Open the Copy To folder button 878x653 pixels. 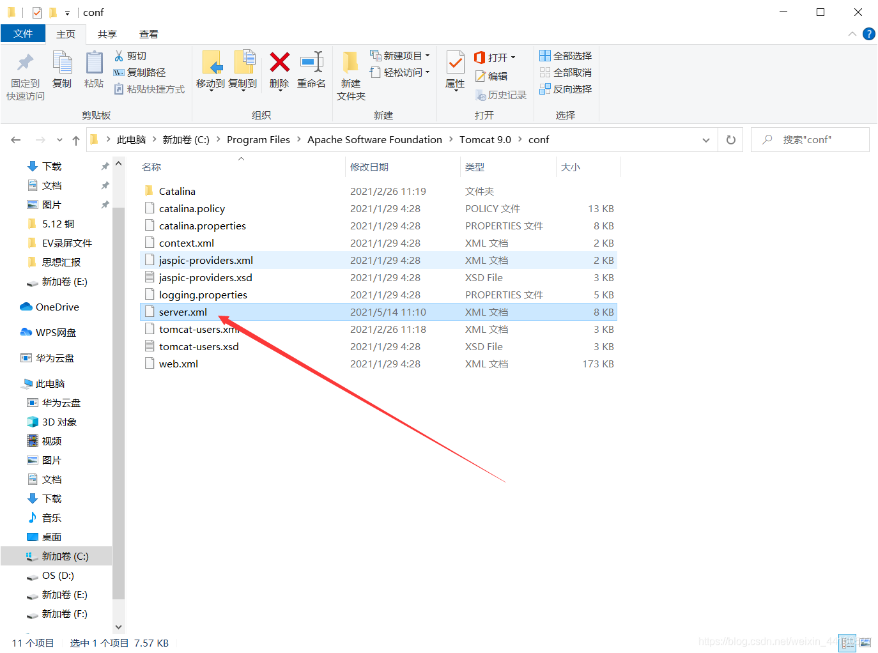point(243,71)
